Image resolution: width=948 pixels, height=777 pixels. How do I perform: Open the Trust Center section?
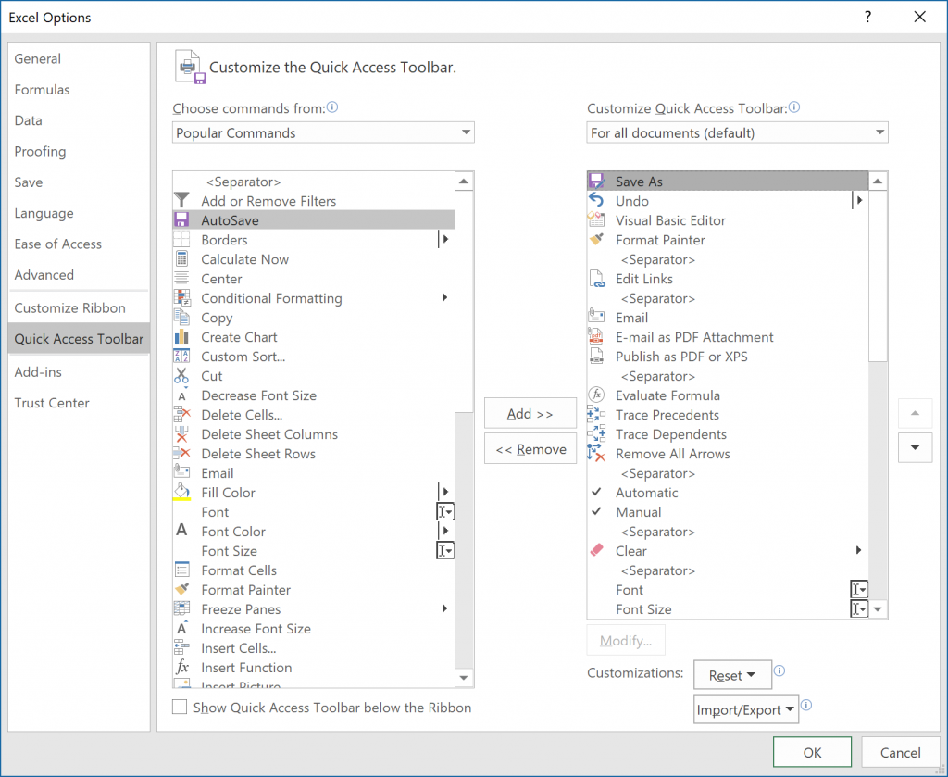tap(52, 403)
